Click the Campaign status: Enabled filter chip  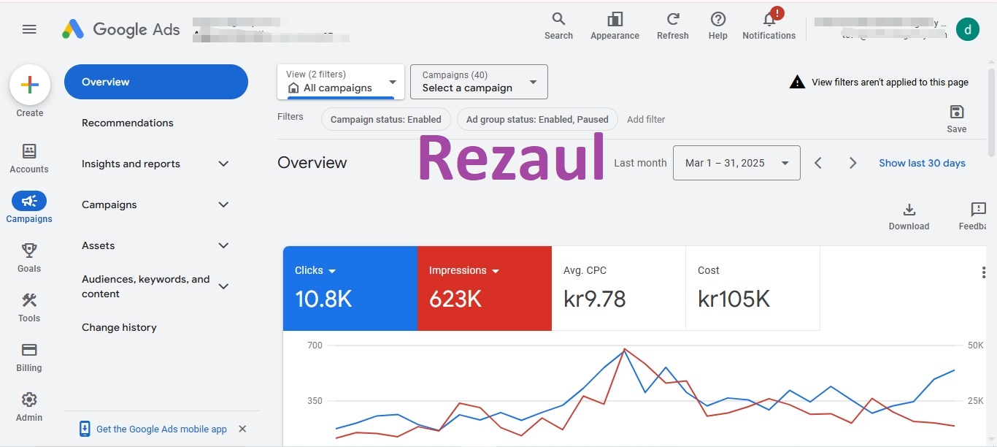click(x=385, y=119)
